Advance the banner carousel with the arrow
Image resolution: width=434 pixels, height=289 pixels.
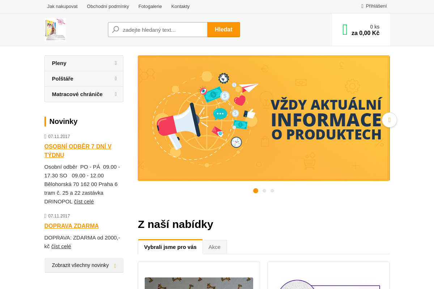389,120
